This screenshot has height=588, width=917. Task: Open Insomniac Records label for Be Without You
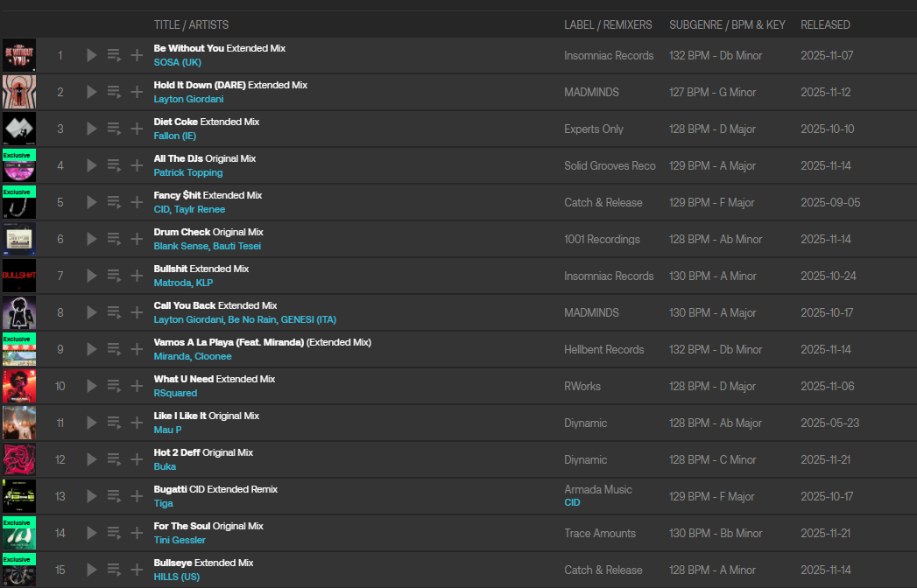tap(609, 55)
